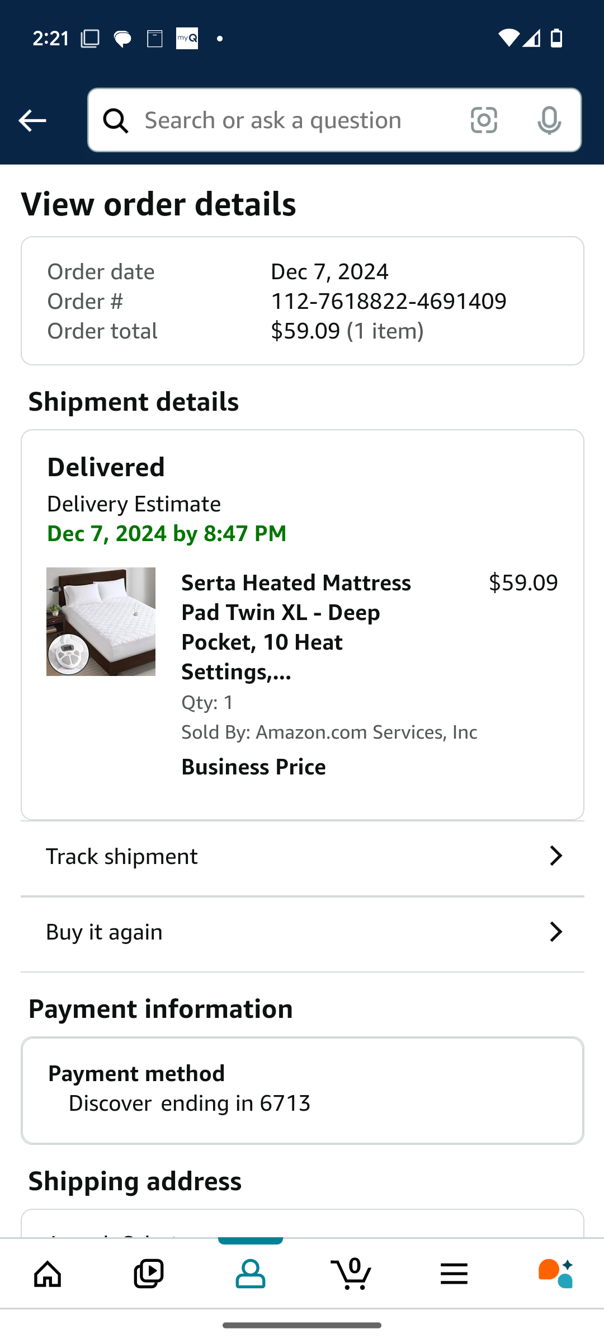The height and width of the screenshot is (1343, 604).
Task: Open the shopping cart icon
Action: click(351, 1274)
